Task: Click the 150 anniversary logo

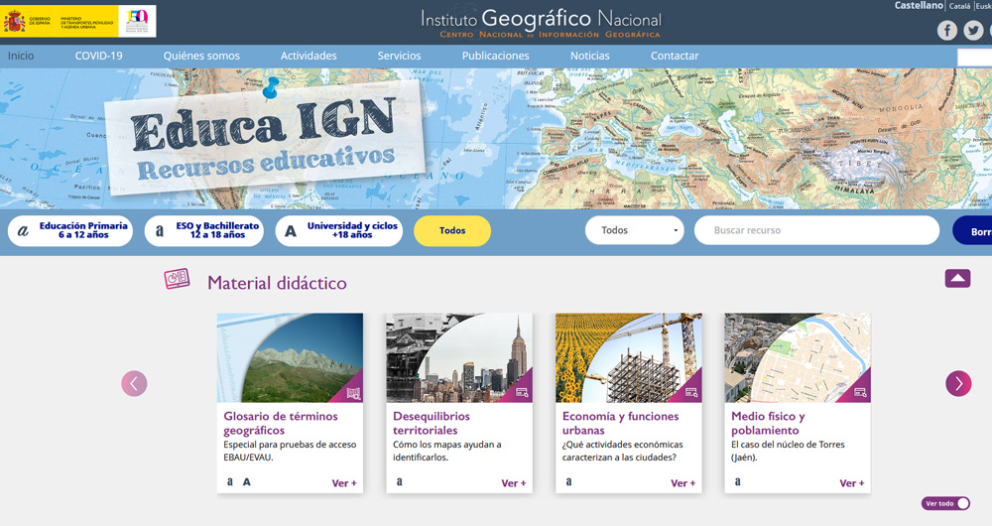Action: [x=137, y=22]
